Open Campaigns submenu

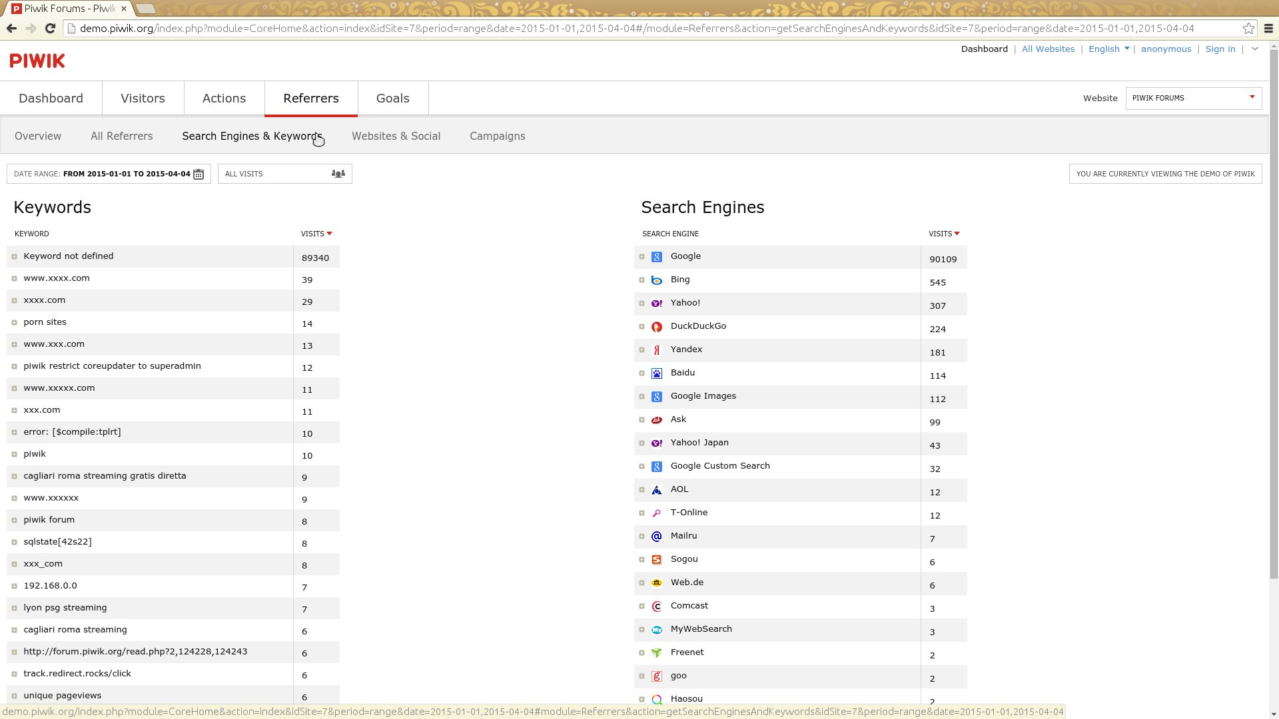(498, 136)
